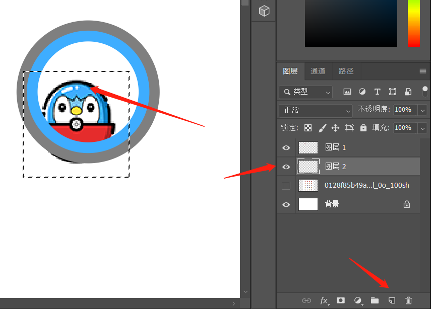Lock image pixels with brush icon
The image size is (431, 309).
coord(322,128)
